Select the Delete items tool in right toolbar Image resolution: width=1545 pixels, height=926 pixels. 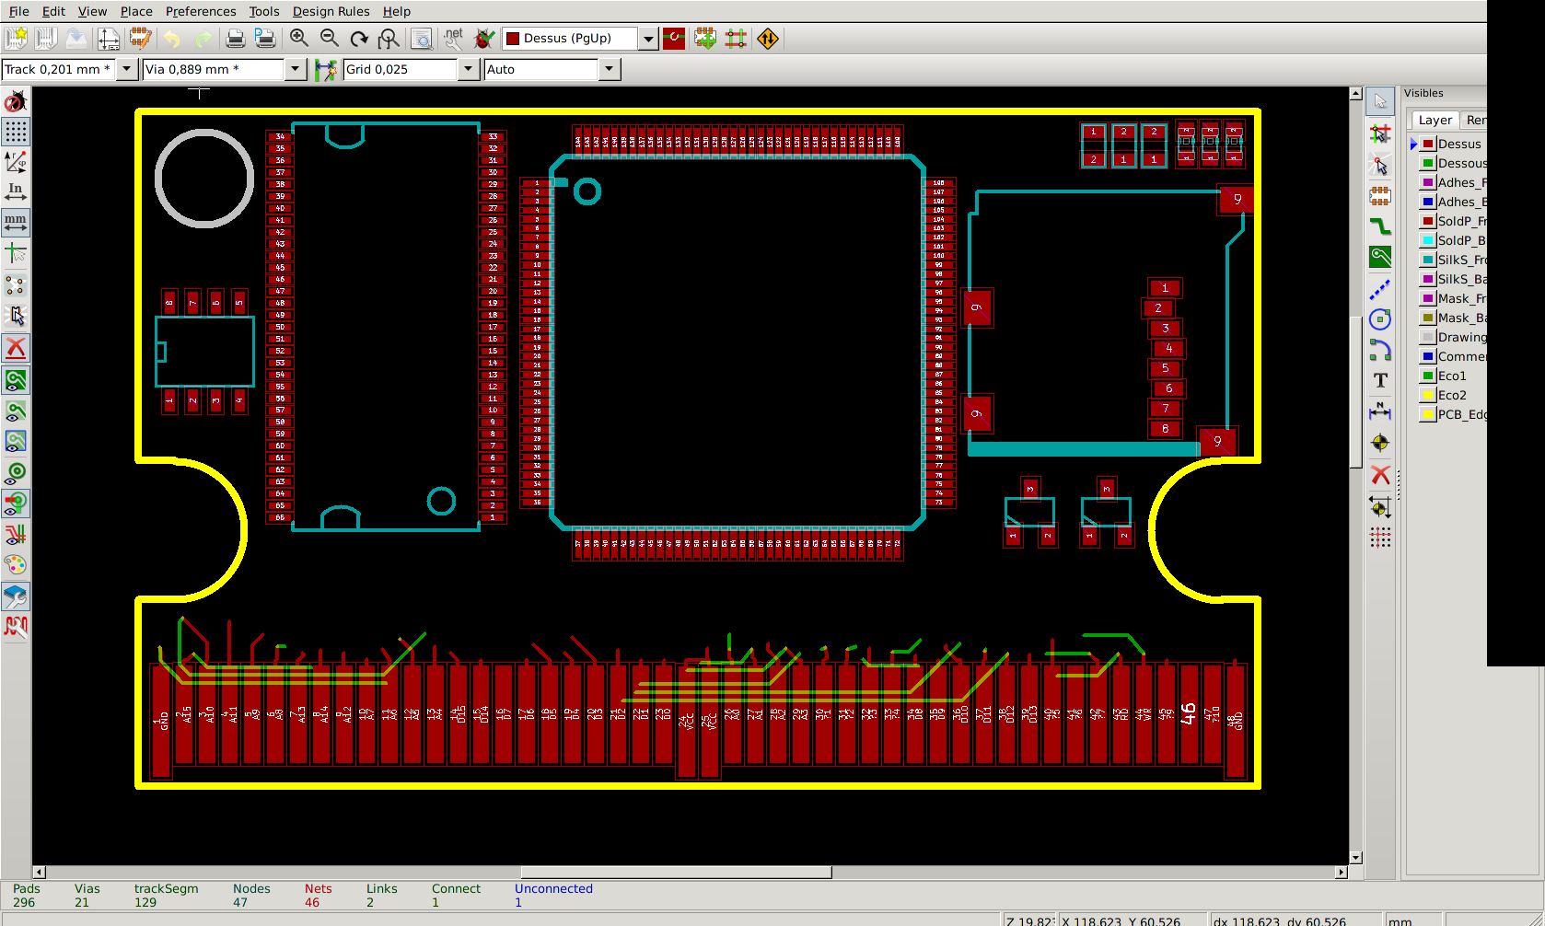pos(1380,474)
